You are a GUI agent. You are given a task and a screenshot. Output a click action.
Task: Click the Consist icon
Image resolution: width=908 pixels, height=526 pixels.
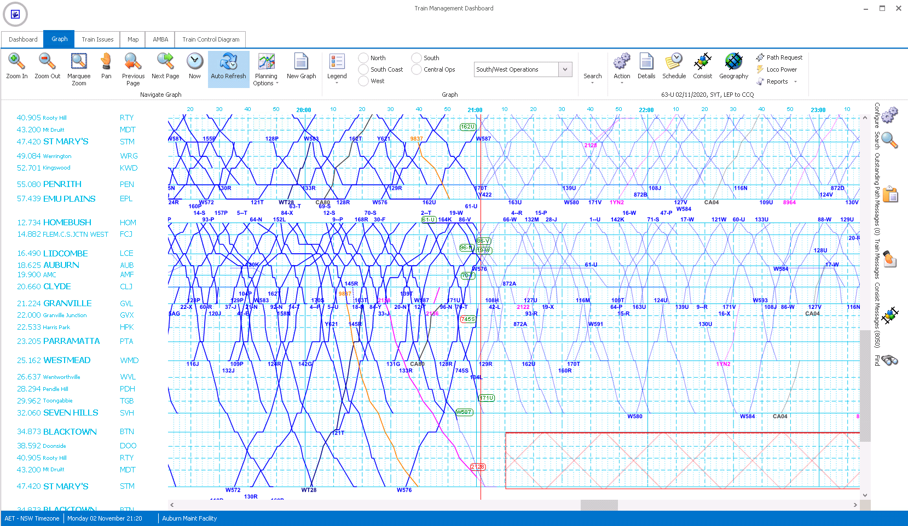tap(703, 66)
